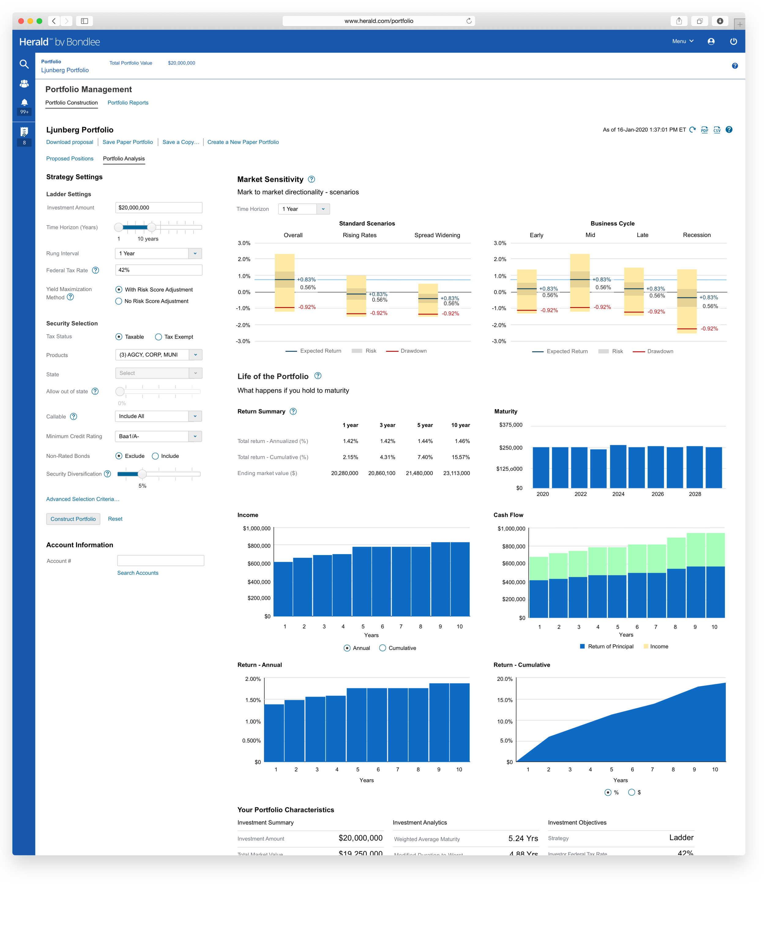Click the Security Diversification slider handle
The height and width of the screenshot is (946, 765).
point(142,474)
